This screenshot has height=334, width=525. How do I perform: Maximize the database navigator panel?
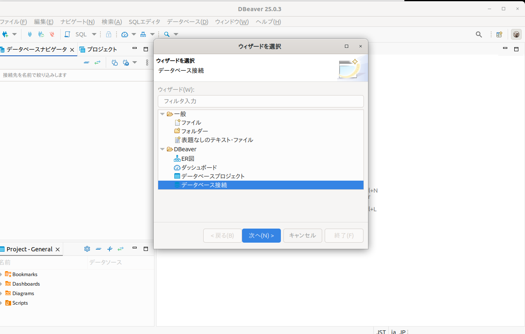146,49
